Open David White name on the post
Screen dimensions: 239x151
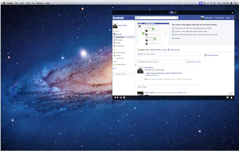149,67
